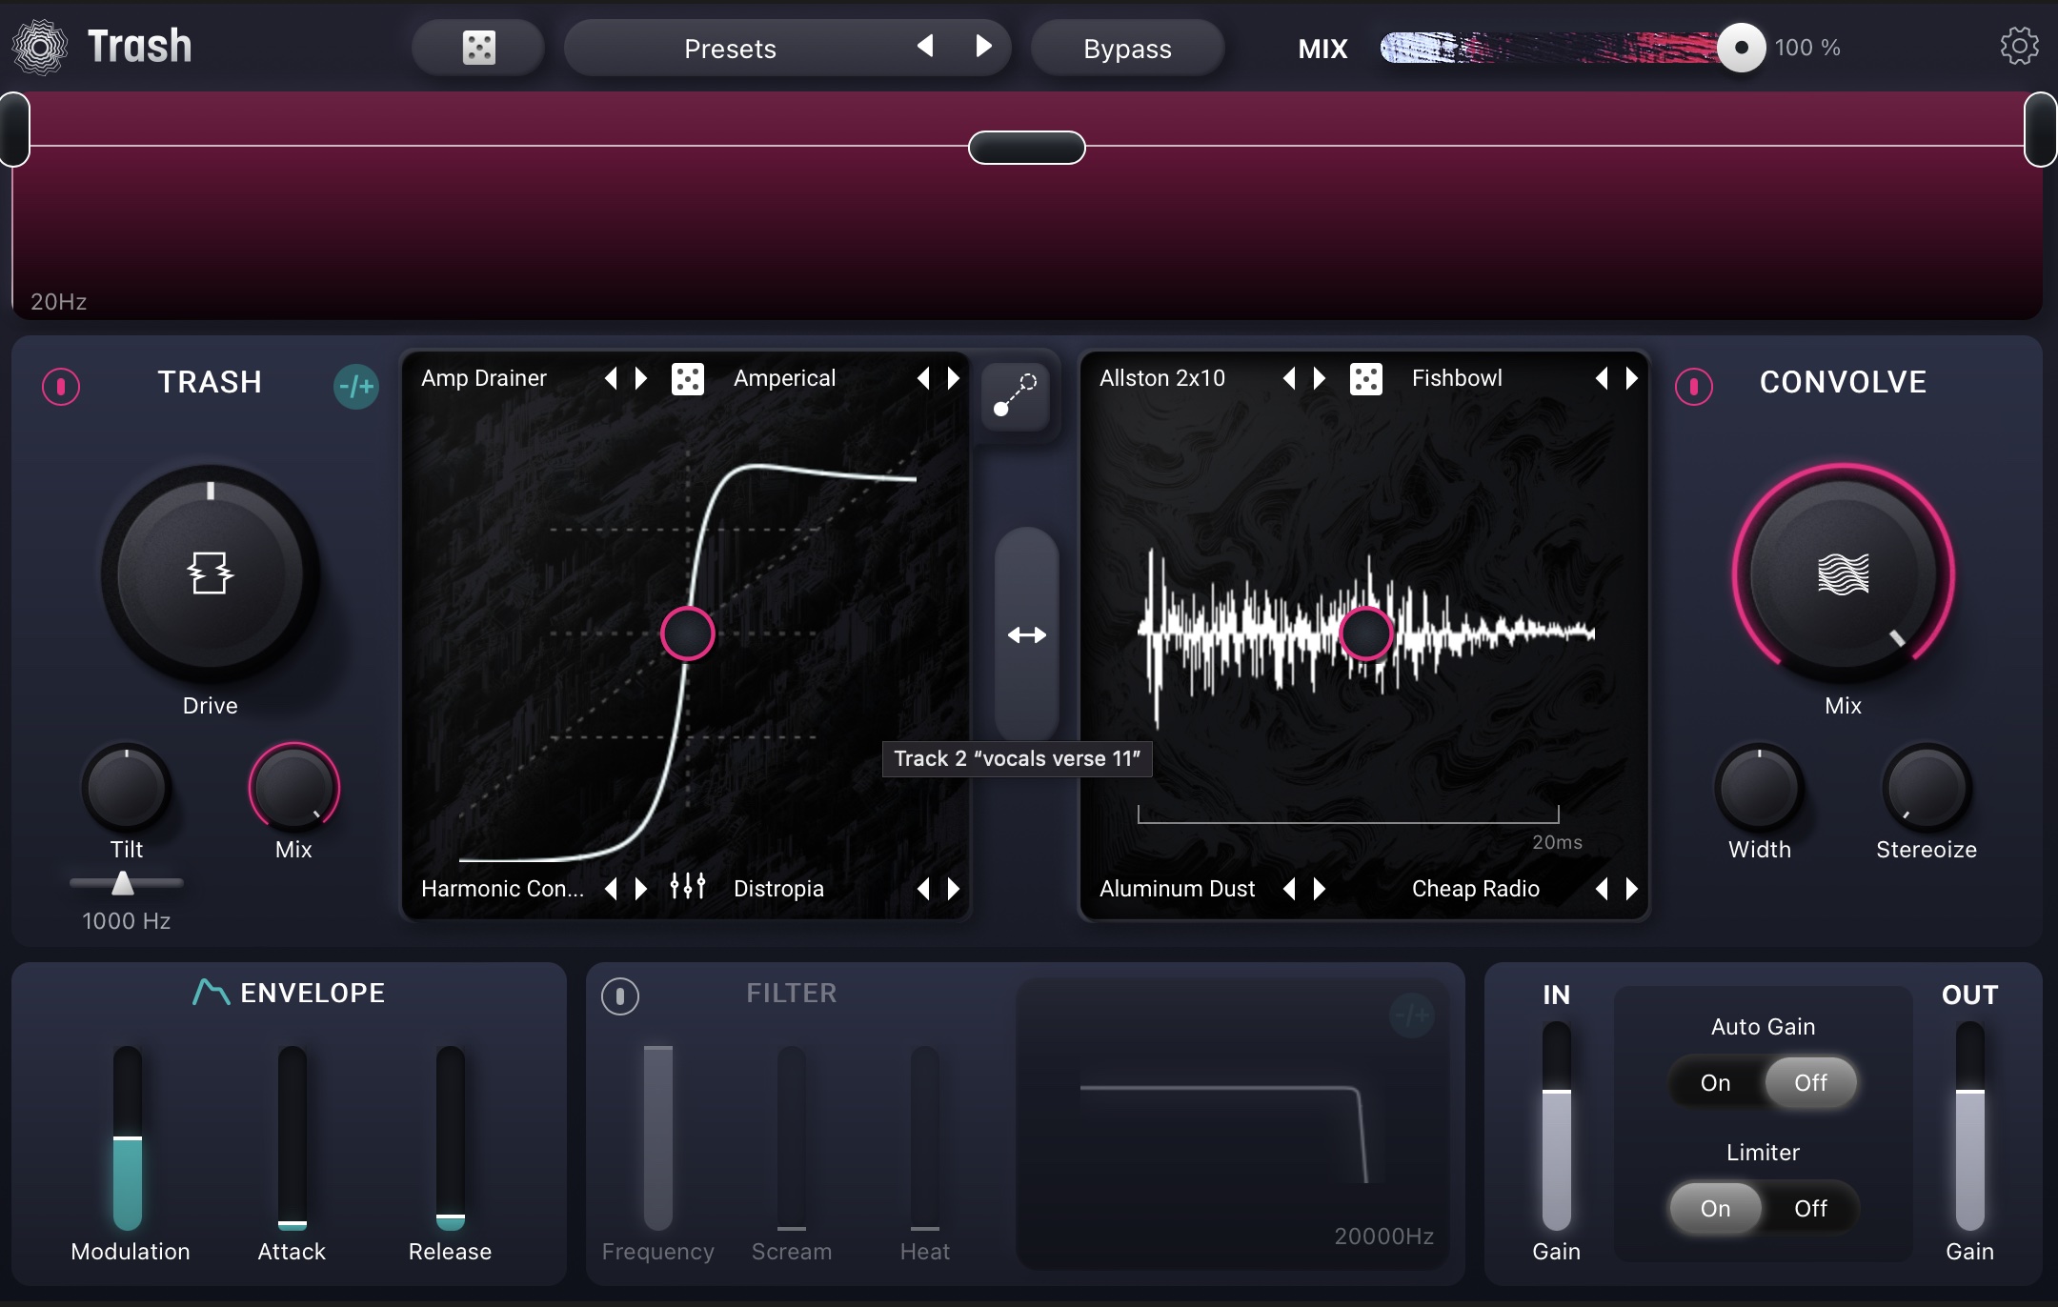Viewport: 2058px width, 1307px height.
Task: Move the Tilt frequency slider handle
Action: tap(123, 883)
